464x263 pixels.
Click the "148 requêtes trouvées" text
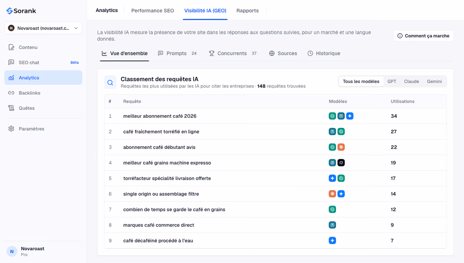[281, 86]
